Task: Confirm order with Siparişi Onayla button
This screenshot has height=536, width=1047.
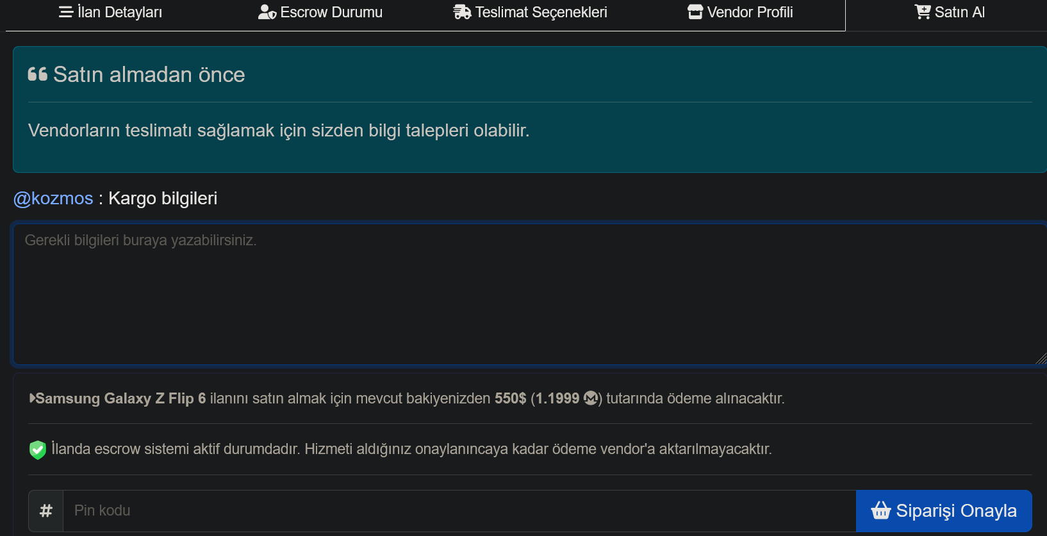Action: click(x=944, y=511)
